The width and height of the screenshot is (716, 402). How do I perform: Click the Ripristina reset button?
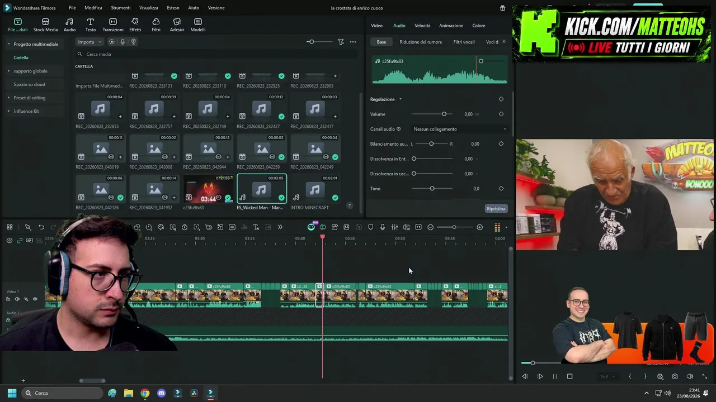[x=496, y=209]
